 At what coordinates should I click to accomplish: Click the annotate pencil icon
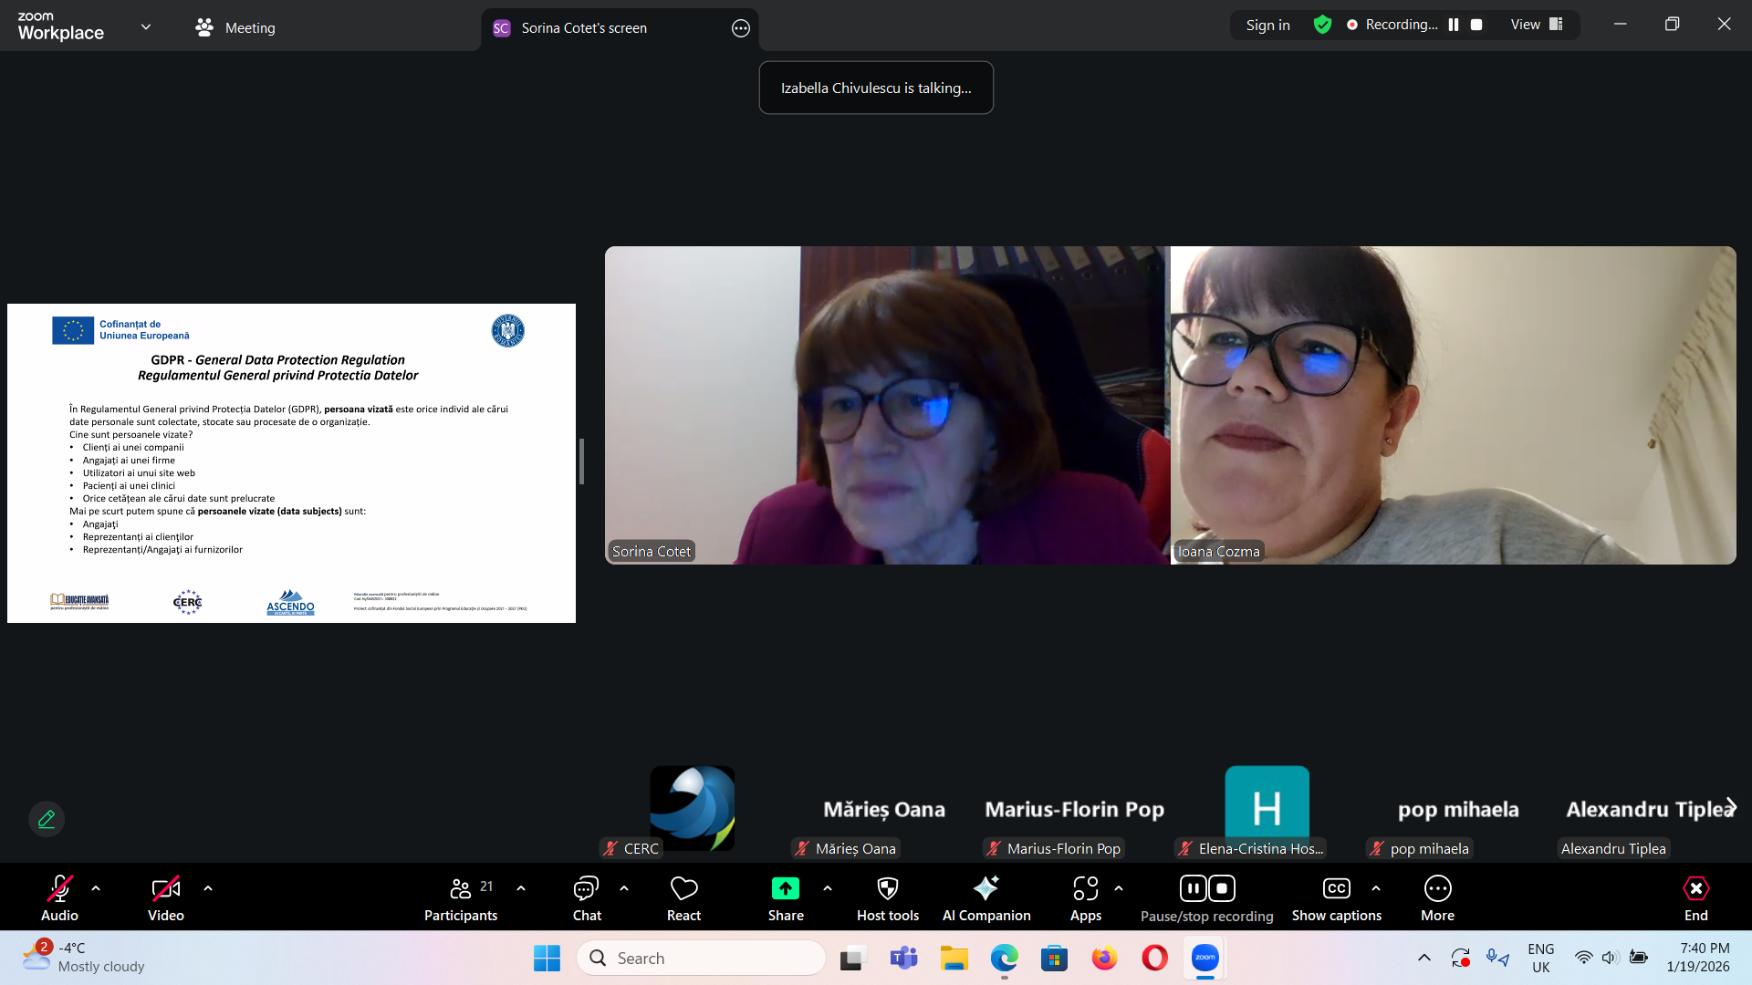tap(47, 819)
